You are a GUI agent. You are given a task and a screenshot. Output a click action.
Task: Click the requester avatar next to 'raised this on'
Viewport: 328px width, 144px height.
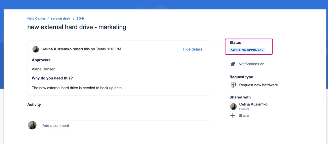tap(36, 49)
